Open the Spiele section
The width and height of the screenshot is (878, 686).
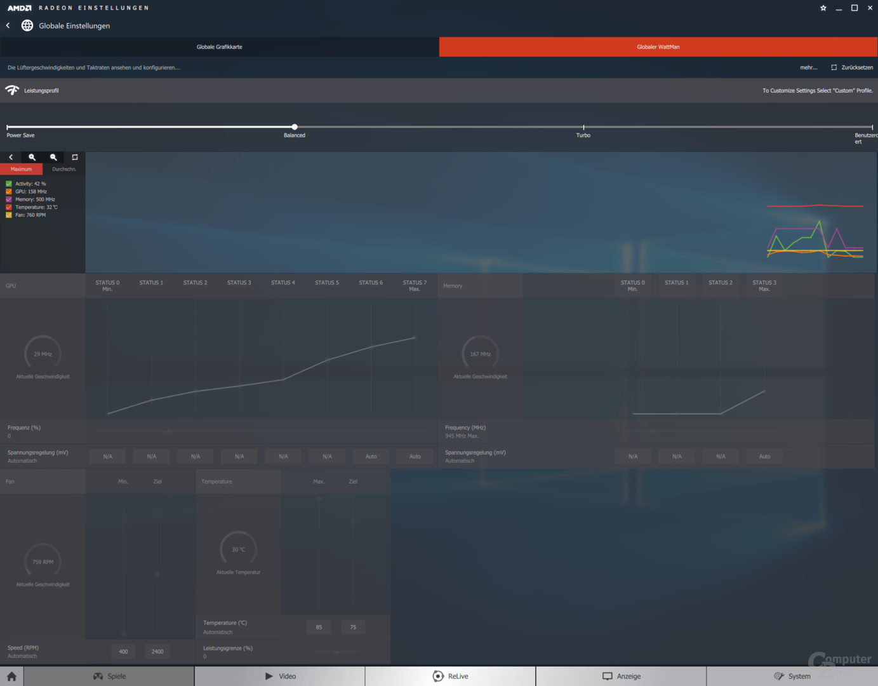(109, 676)
